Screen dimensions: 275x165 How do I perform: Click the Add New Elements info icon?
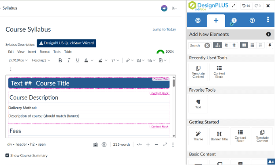pos(268,34)
